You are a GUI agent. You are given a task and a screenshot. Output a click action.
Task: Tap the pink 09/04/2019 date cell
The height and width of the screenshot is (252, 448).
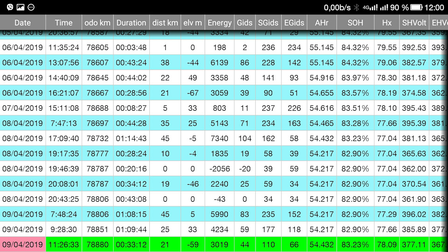click(22, 245)
